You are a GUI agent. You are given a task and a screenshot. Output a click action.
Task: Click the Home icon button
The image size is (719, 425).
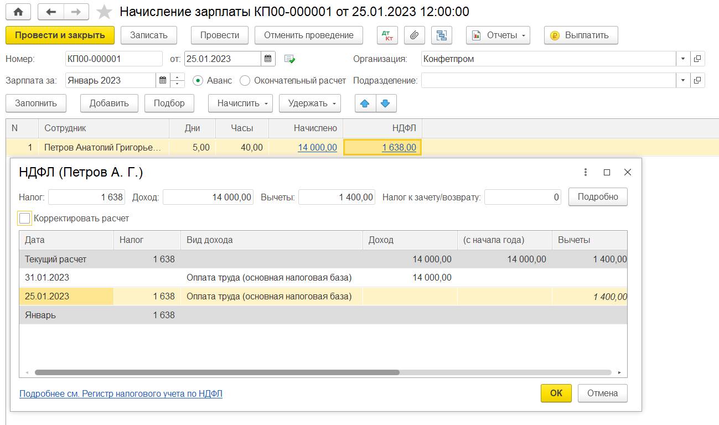[18, 12]
